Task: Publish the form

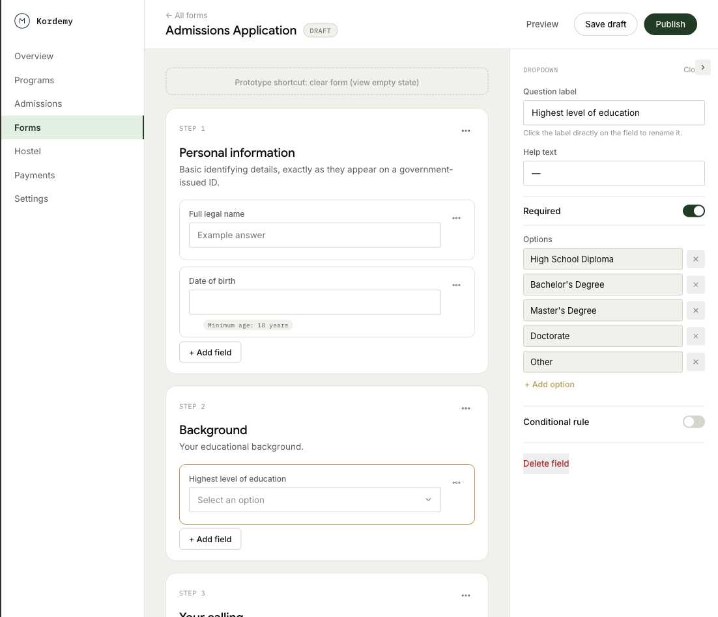Action: click(x=670, y=24)
